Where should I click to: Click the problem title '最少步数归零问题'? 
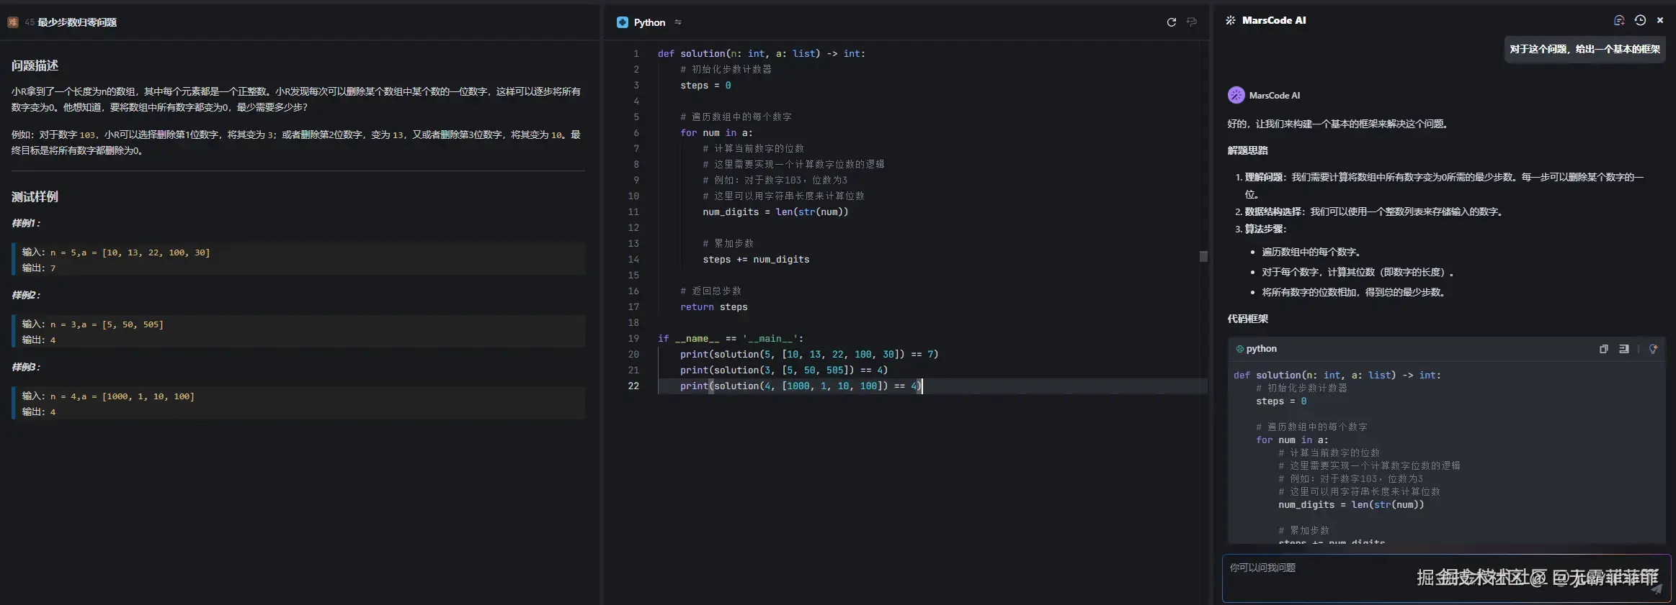(77, 22)
